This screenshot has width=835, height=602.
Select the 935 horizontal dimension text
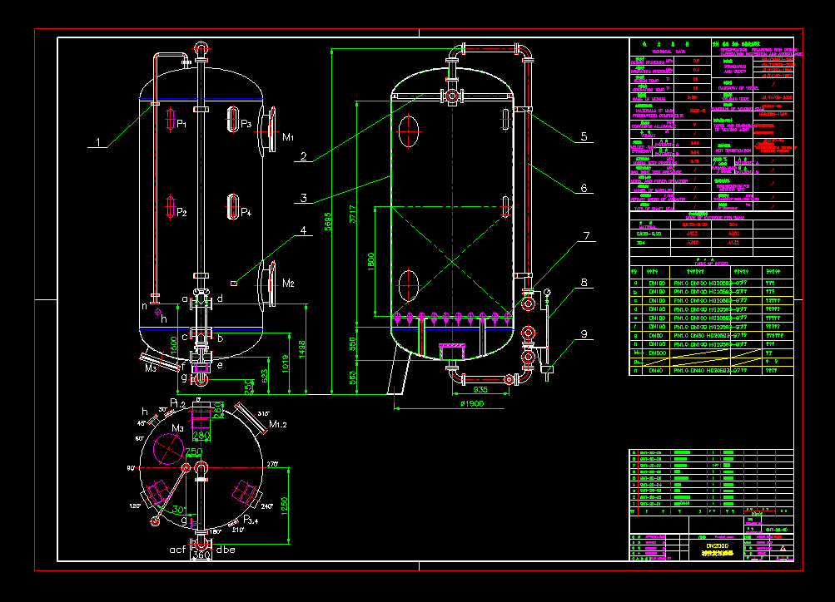pyautogui.click(x=480, y=389)
